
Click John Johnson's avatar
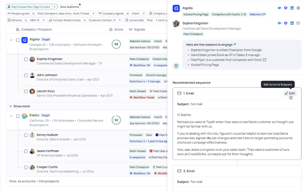point(32,75)
